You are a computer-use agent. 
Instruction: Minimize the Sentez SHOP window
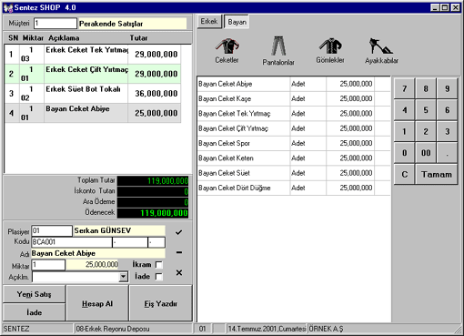pyautogui.click(x=436, y=7)
